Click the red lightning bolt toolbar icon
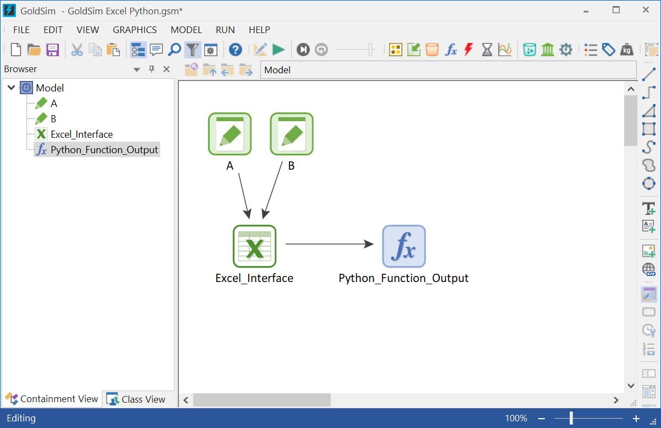This screenshot has width=661, height=428. pos(468,50)
